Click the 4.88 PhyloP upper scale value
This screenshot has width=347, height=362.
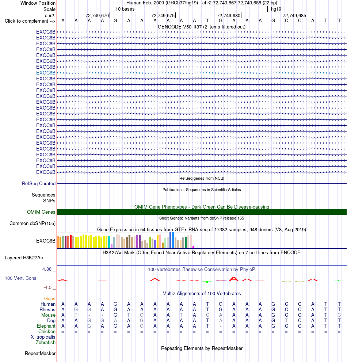click(x=47, y=269)
